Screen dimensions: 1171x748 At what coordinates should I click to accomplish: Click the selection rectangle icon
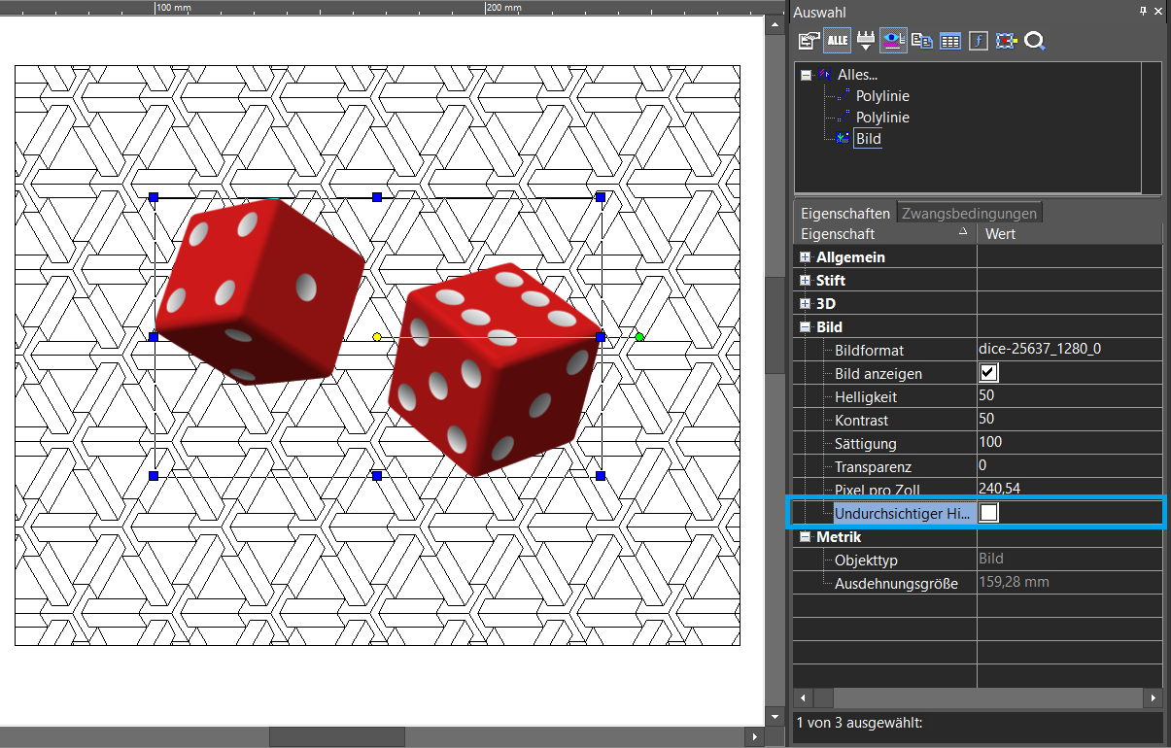(1007, 41)
